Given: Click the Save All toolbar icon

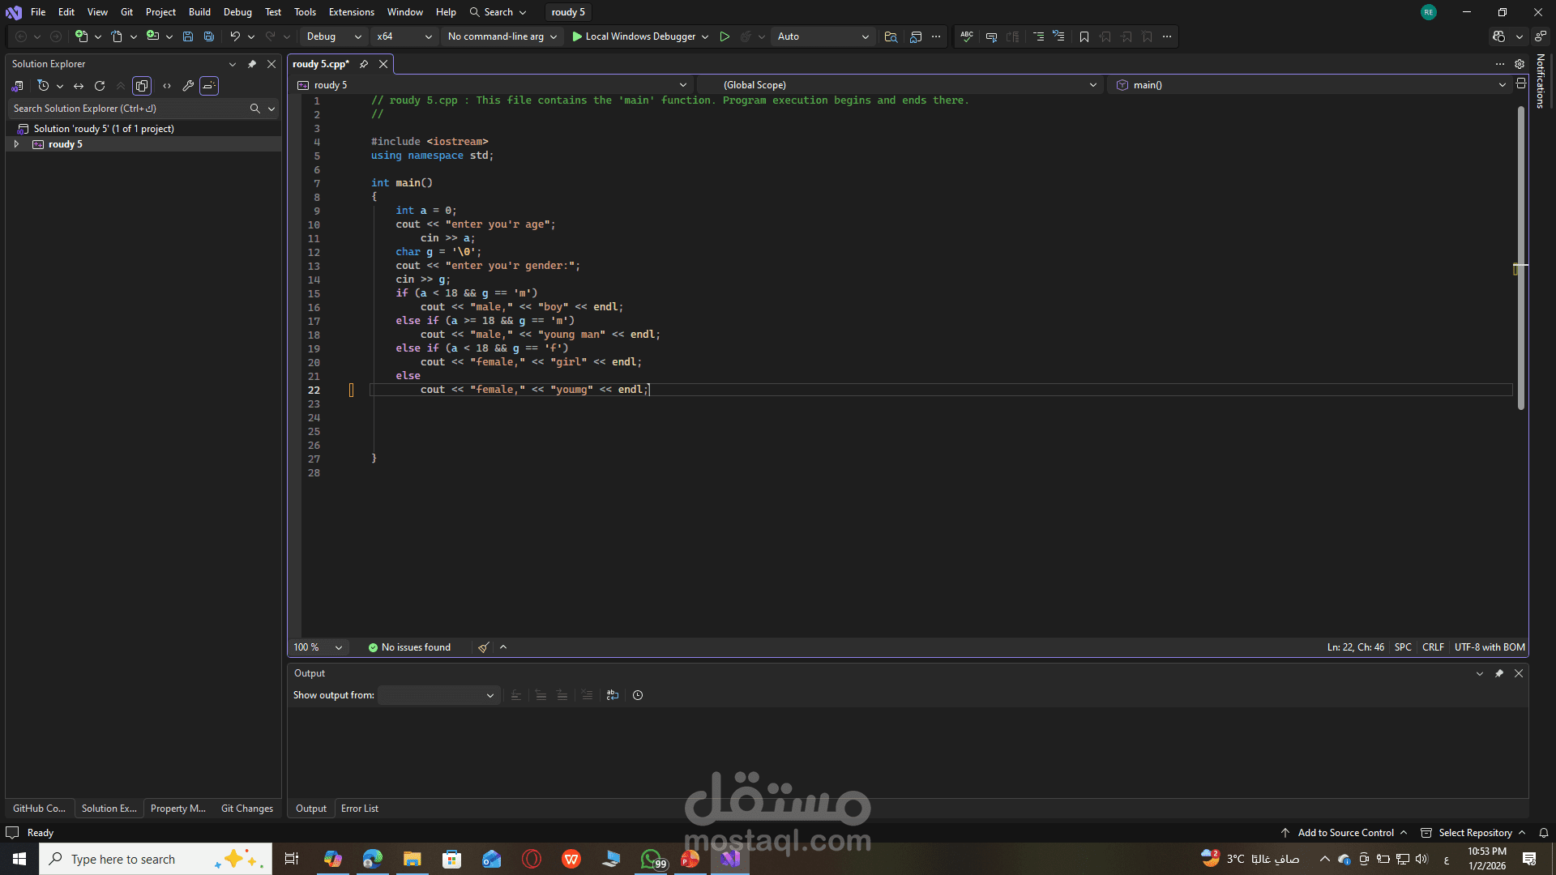Looking at the screenshot, I should [x=209, y=36].
